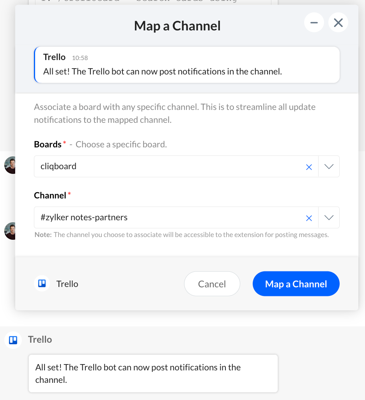Expand the Channel dropdown arrow
The image size is (365, 400).
coord(329,218)
